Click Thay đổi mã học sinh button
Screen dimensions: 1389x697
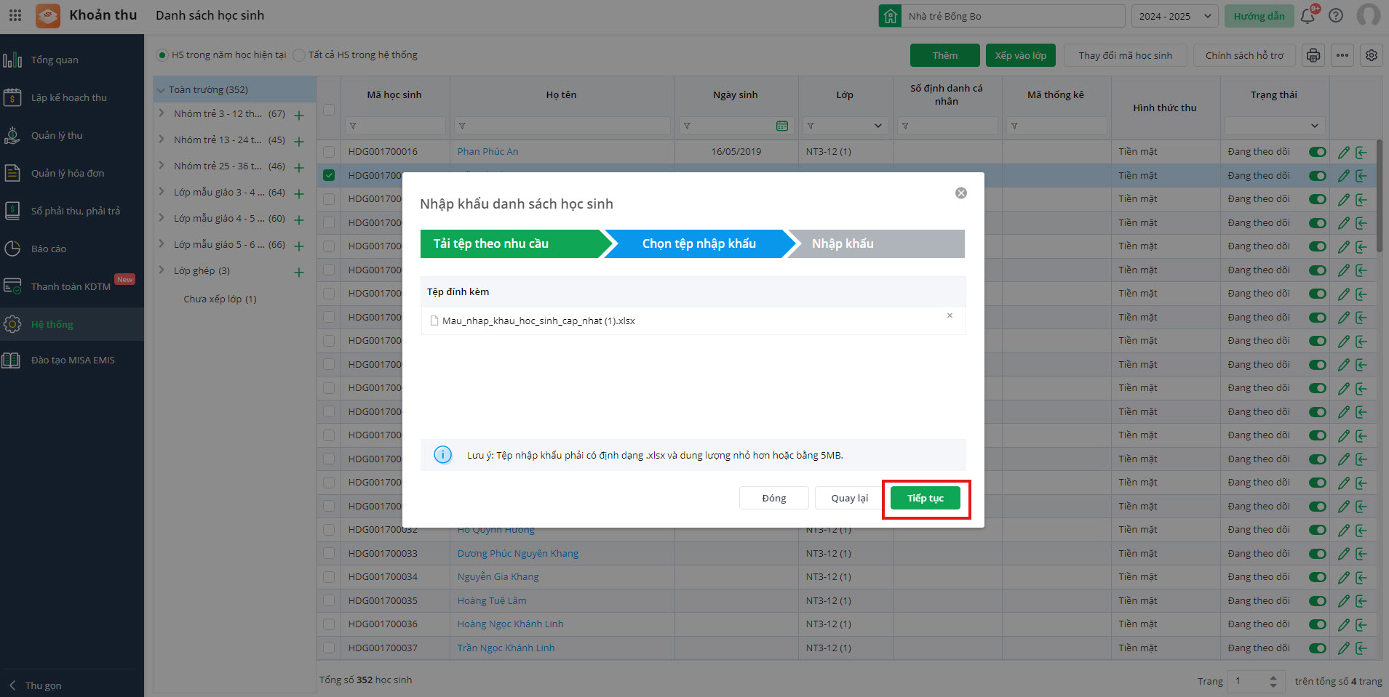1125,55
